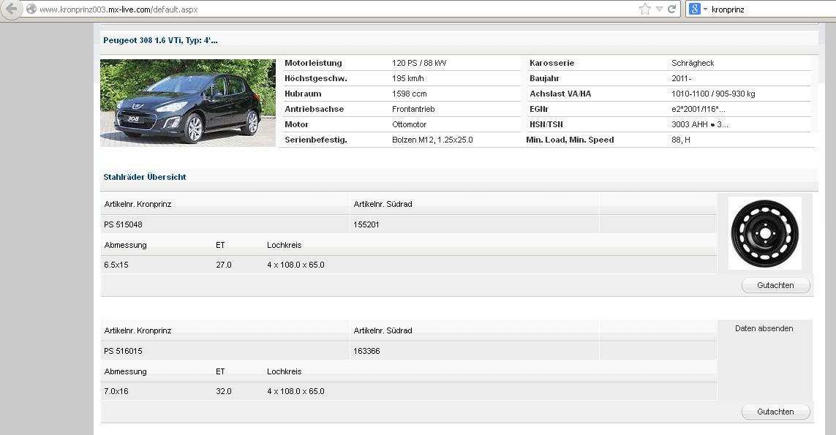Click the globe site identity icon
This screenshot has width=836, height=435.
31,10
